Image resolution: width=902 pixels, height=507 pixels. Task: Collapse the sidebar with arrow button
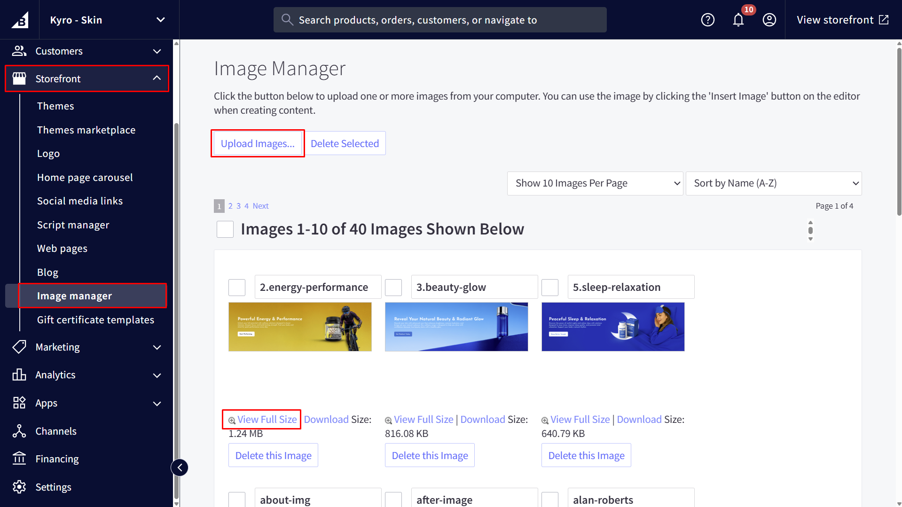(180, 468)
